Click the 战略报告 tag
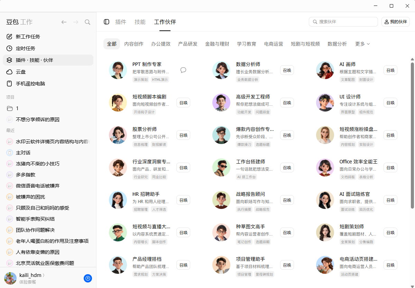Viewport: 415px width, 288px height. [263, 209]
